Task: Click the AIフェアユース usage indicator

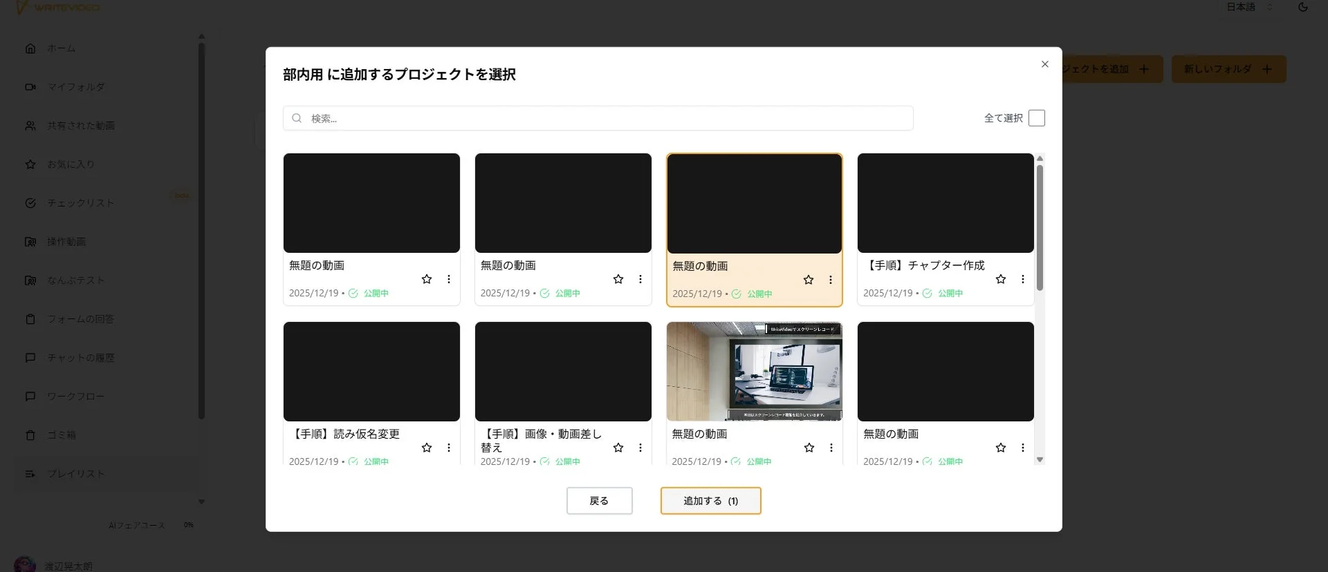Action: click(151, 526)
